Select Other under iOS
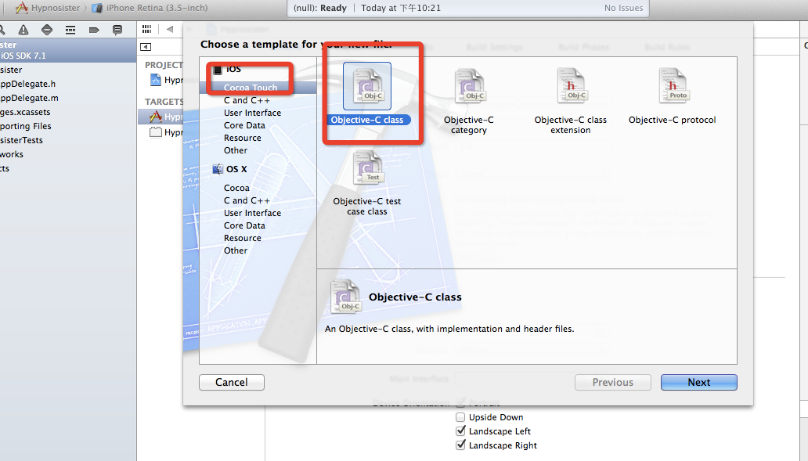Viewport: 808px width, 461px height. click(236, 150)
